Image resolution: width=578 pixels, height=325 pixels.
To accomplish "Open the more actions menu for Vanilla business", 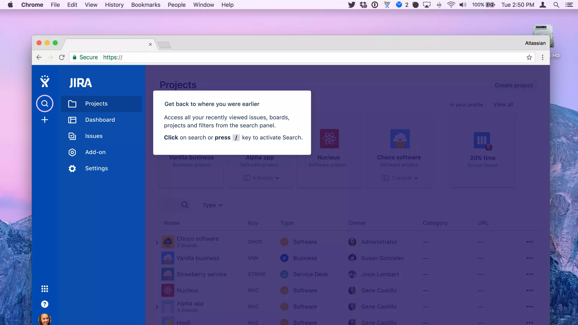I will coord(529,258).
